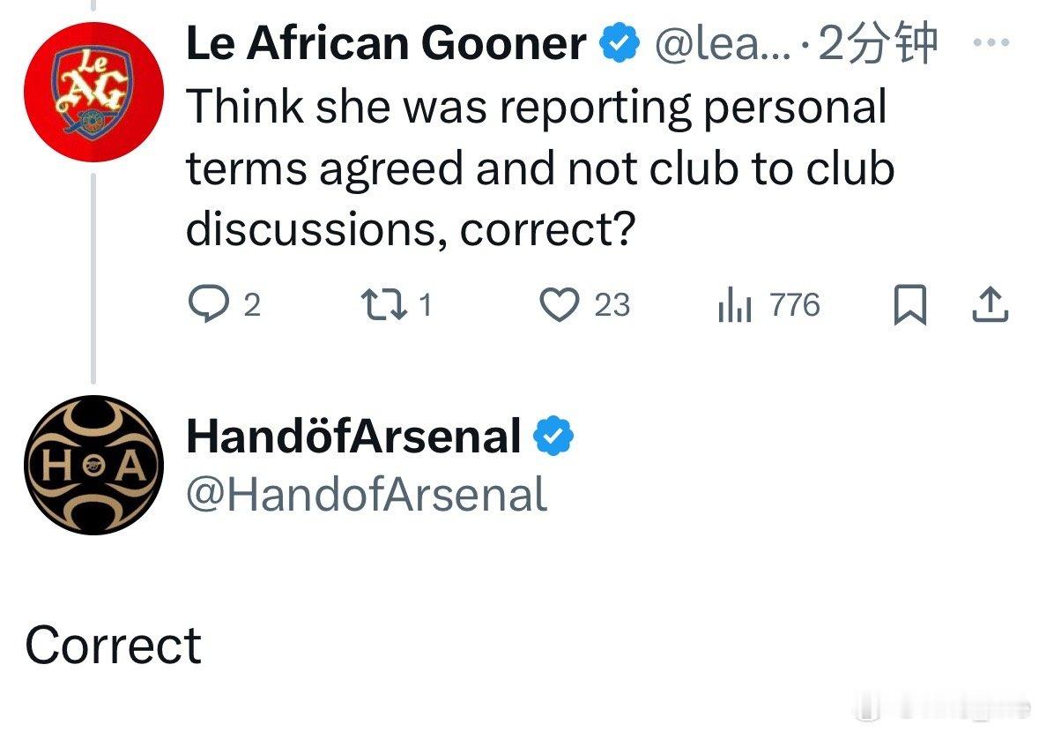1039x732 pixels.
Task: Click the @HandofArsenal handle
Action: point(367,495)
